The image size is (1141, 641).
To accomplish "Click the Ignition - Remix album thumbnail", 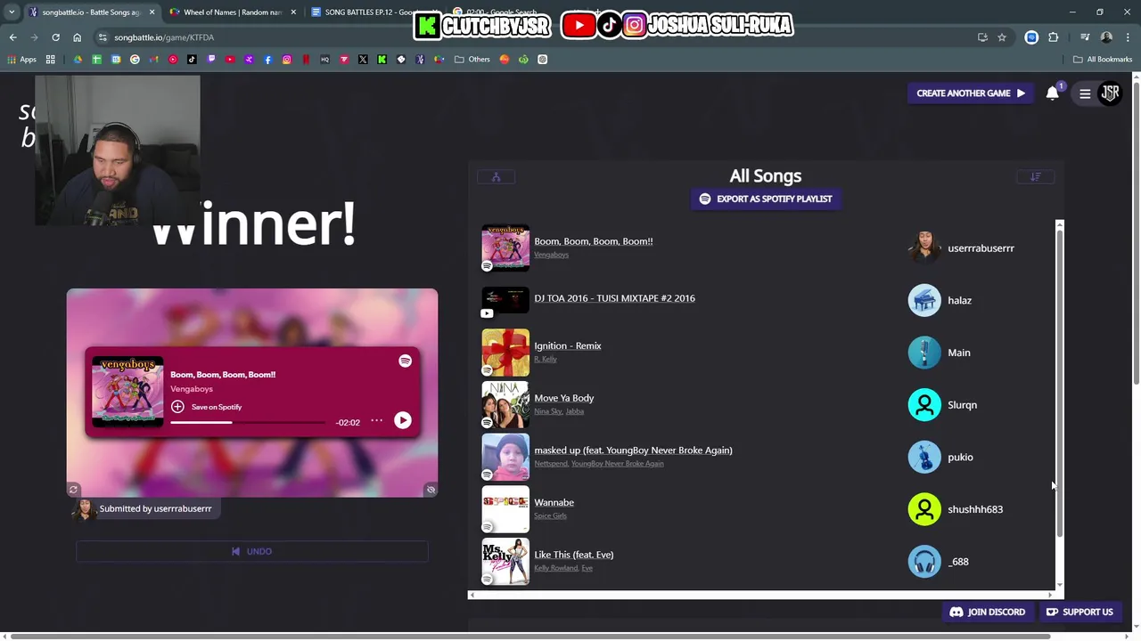I will [x=505, y=353].
